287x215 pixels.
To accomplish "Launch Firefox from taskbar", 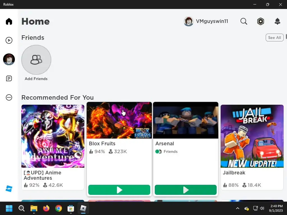I will pyautogui.click(x=46, y=208).
